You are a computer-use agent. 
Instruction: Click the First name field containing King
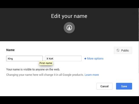pyautogui.click(x=24, y=58)
